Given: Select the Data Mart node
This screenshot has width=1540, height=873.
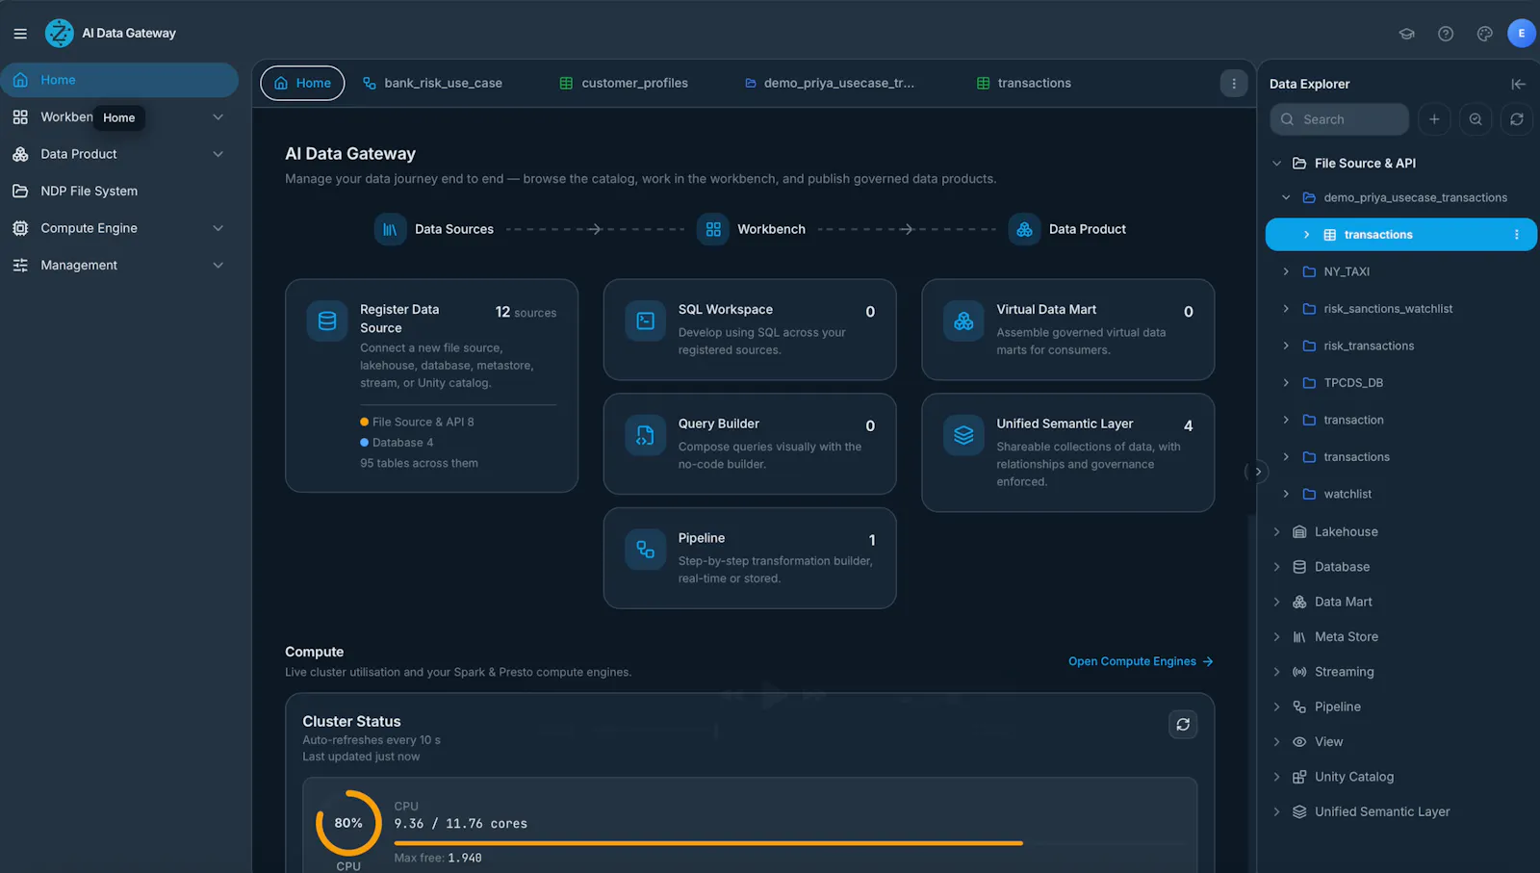Looking at the screenshot, I should (x=1344, y=603).
